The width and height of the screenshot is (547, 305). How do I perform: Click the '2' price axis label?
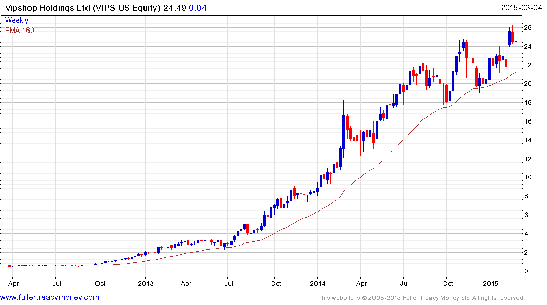point(526,253)
